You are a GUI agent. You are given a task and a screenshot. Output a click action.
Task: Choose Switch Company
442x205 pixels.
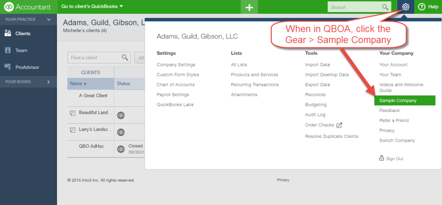[x=397, y=140]
